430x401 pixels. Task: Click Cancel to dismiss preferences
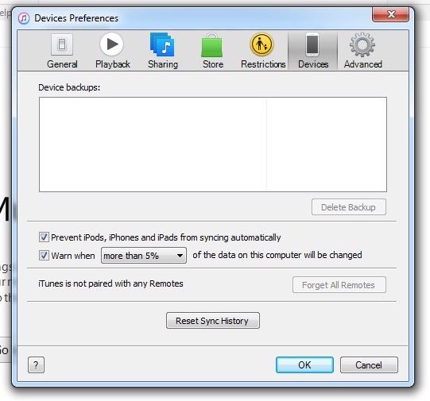(369, 364)
